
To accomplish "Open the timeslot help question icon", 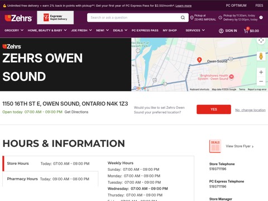I will coord(261,17).
